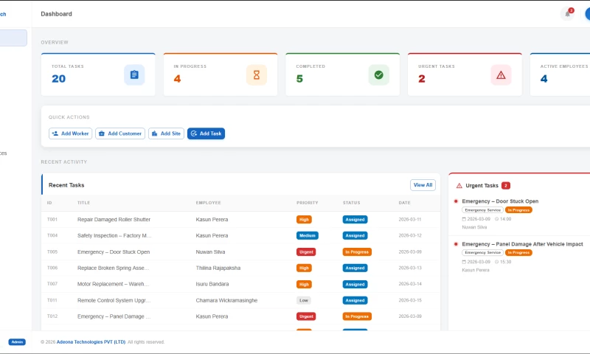Click the Add Worker button
The width and height of the screenshot is (590, 354).
(70, 133)
